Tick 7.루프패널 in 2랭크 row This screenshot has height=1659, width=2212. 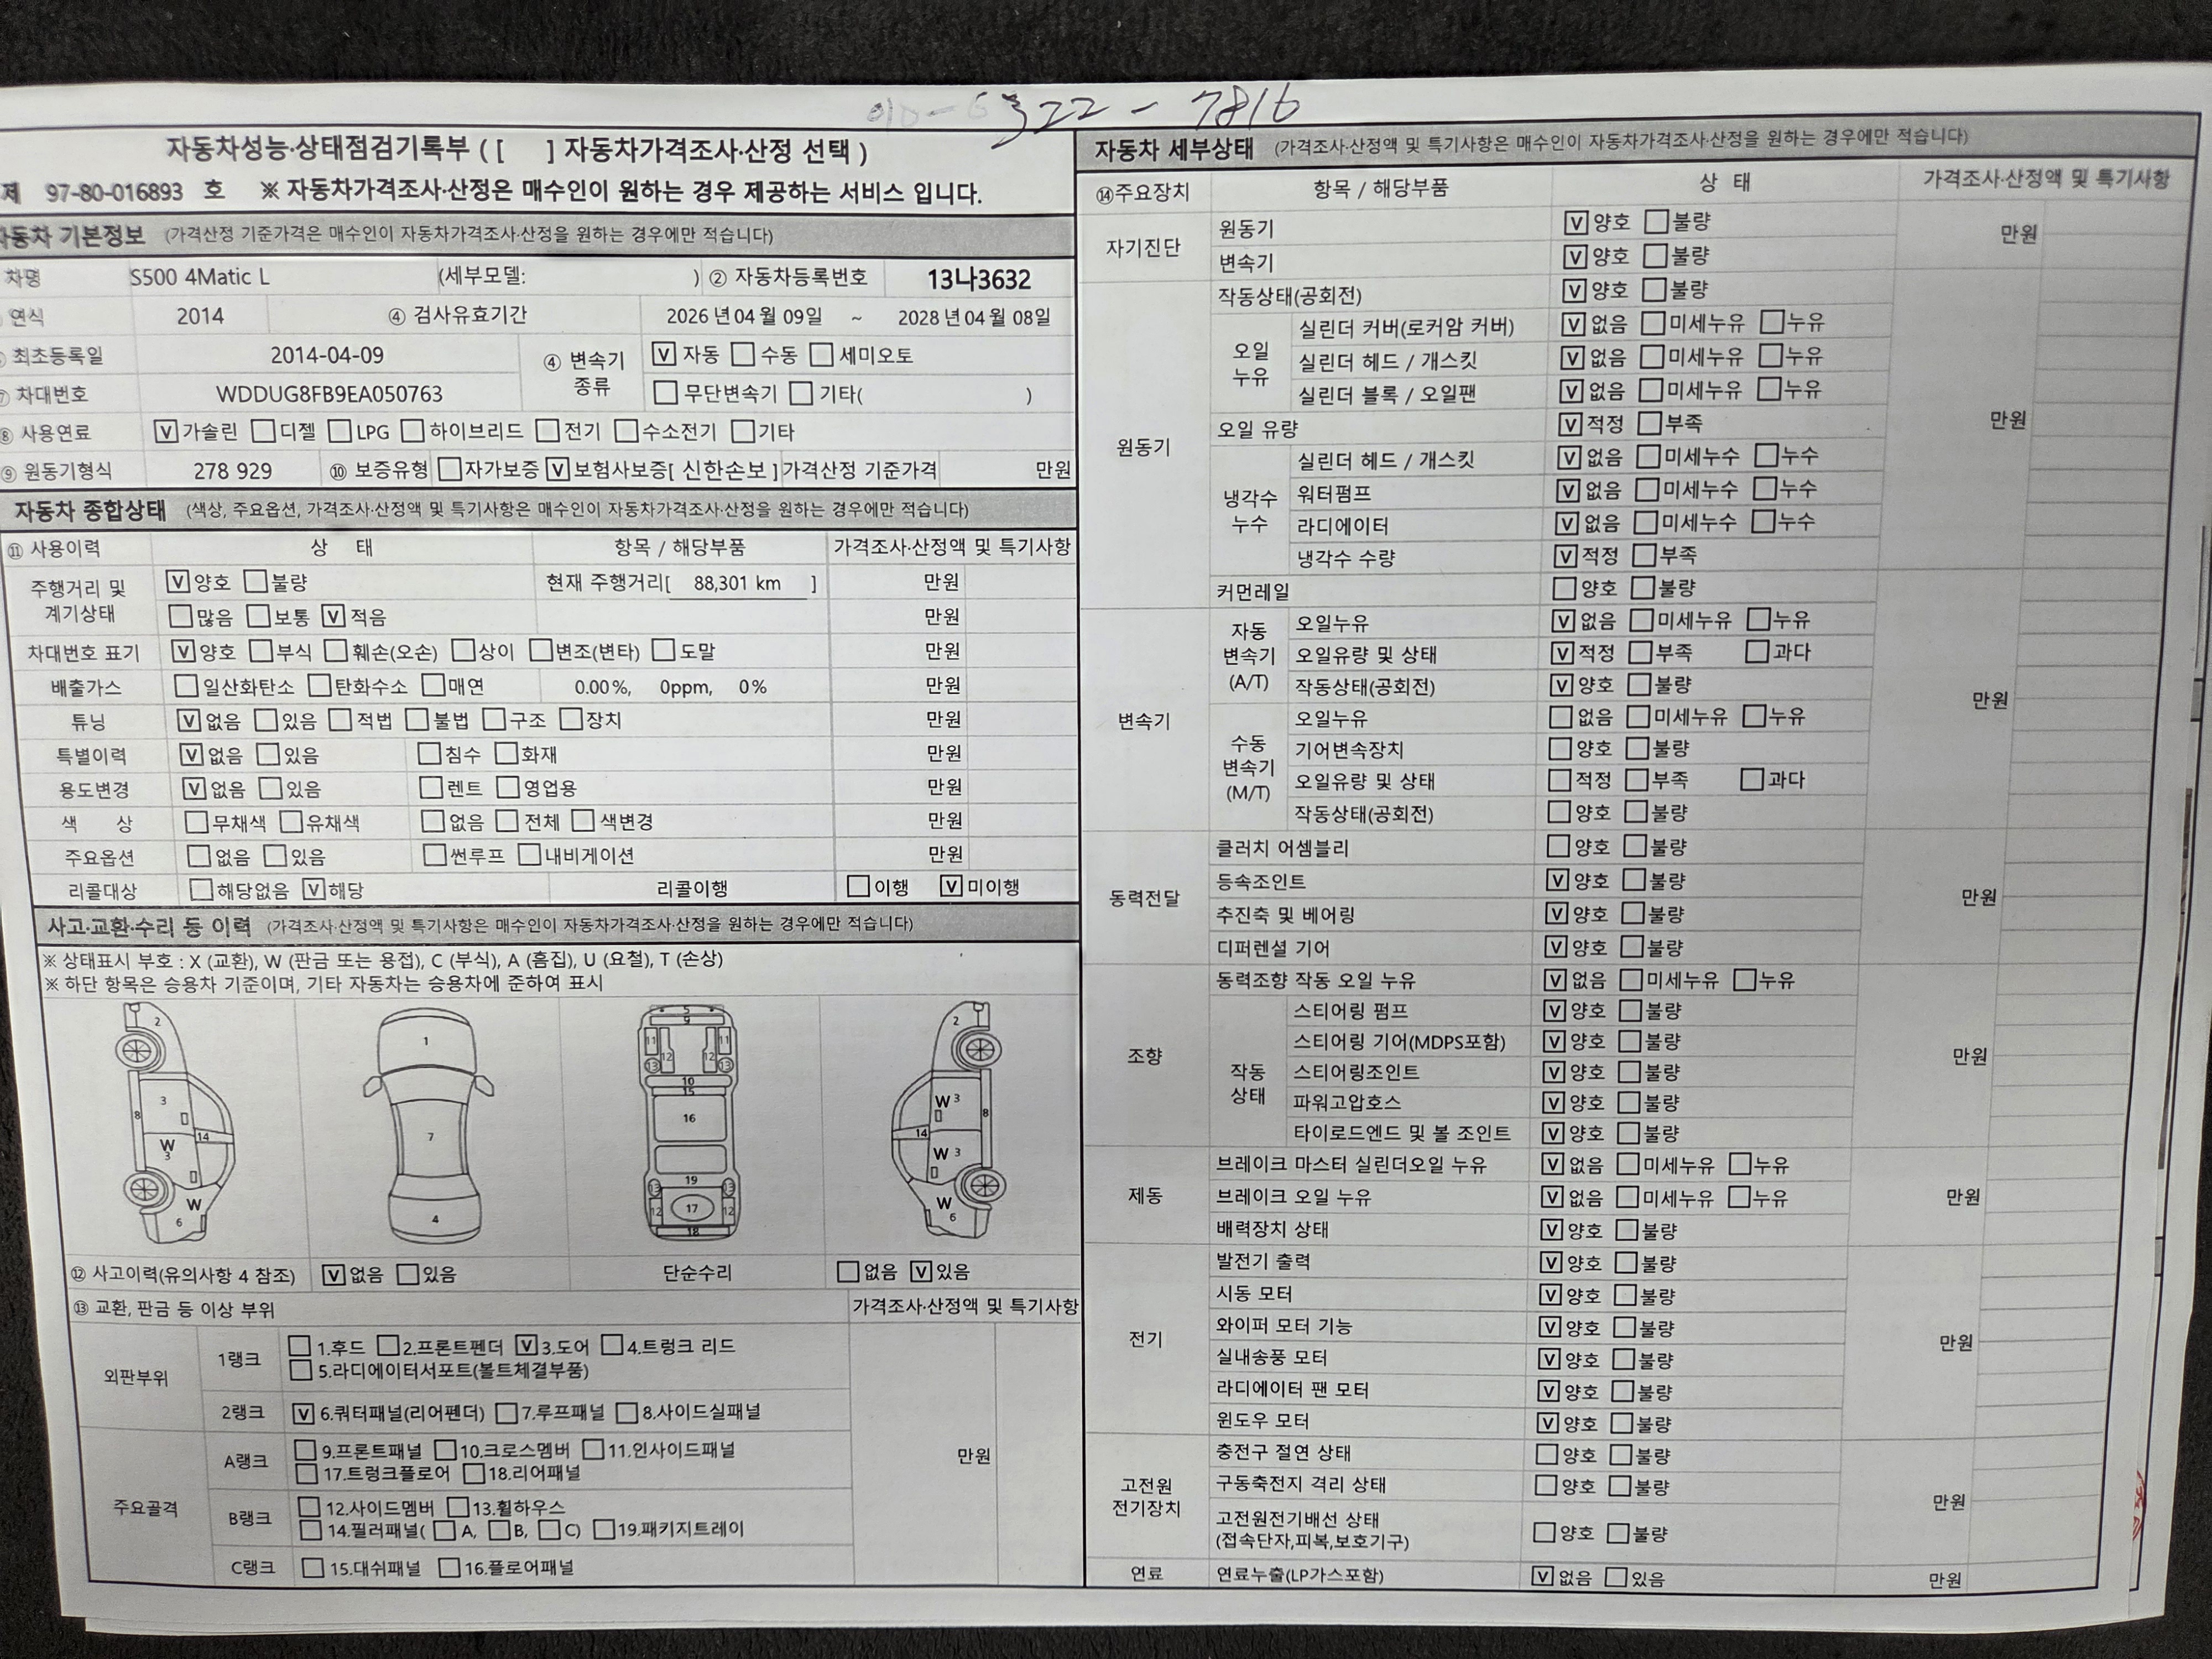pyautogui.click(x=506, y=1413)
